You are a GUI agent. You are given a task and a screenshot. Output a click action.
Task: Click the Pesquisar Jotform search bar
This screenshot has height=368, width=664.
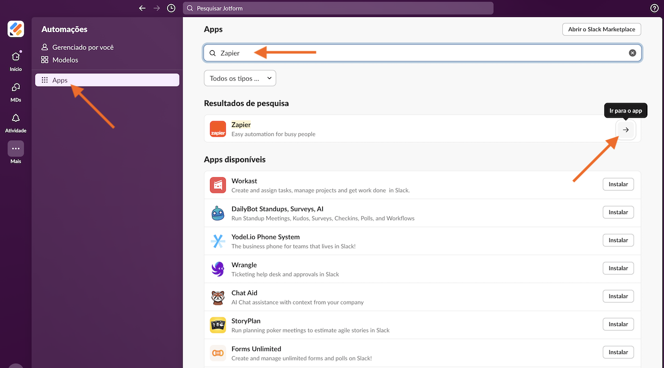pos(338,8)
